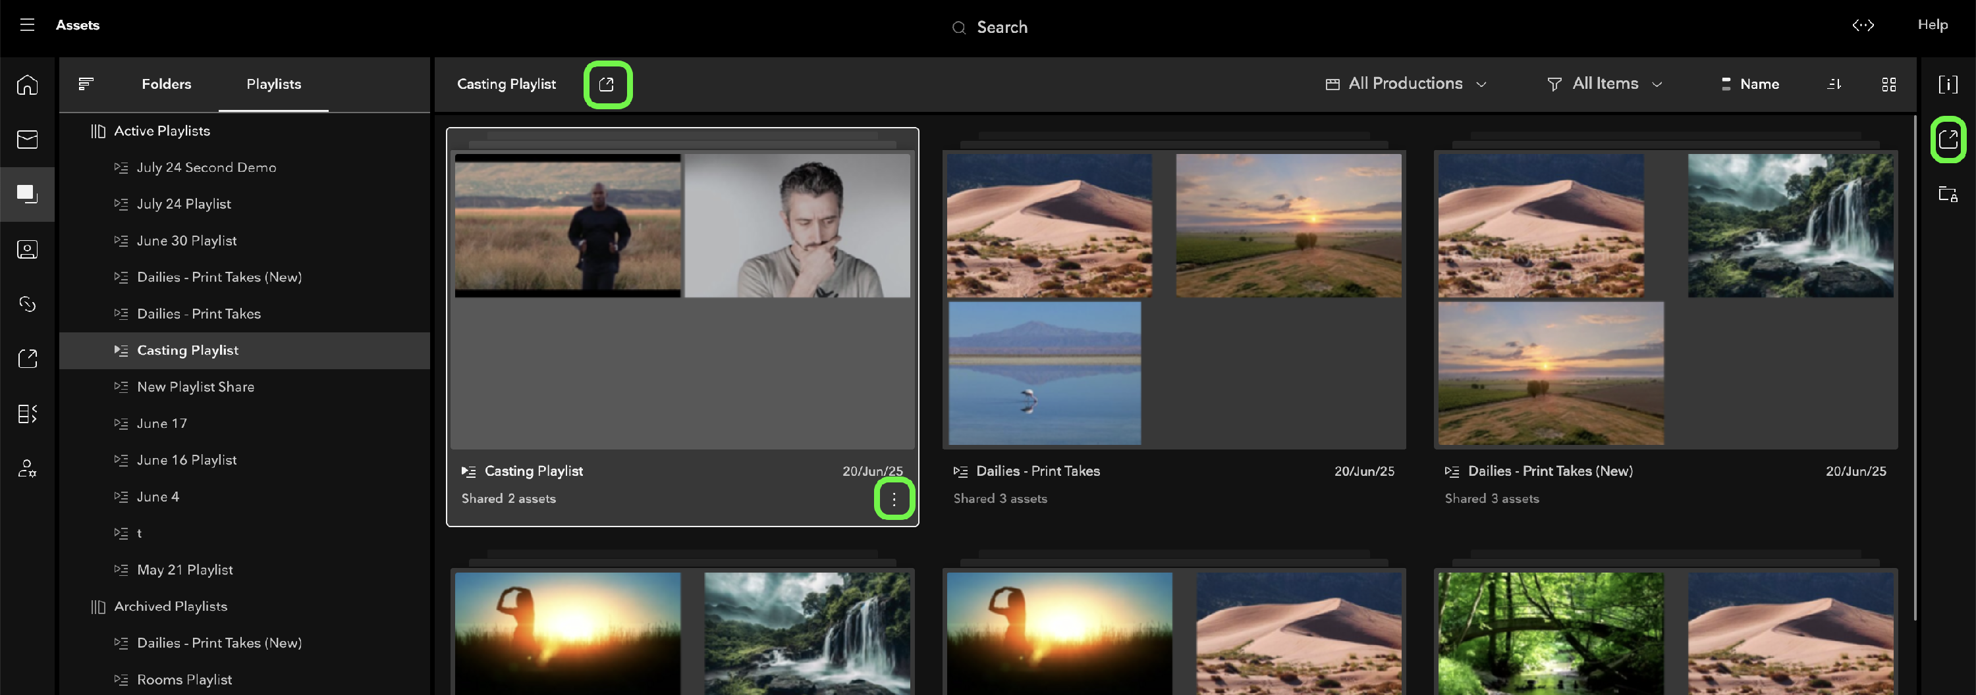The height and width of the screenshot is (695, 1976).
Task: Select the Playlists tab
Action: [273, 84]
